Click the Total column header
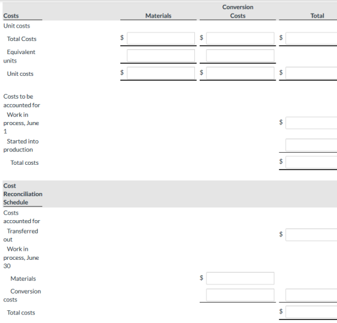This screenshot has height=323, width=337. [x=317, y=16]
